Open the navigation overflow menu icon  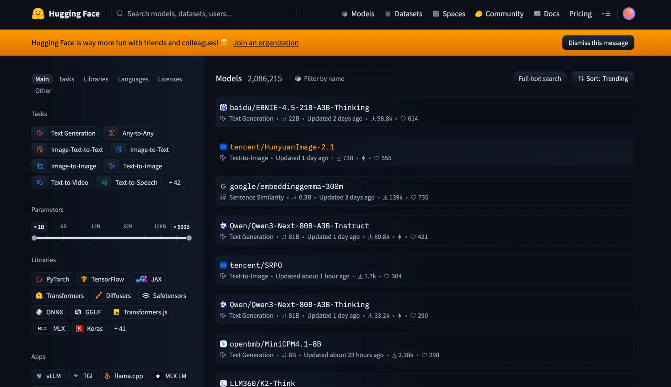click(x=606, y=14)
